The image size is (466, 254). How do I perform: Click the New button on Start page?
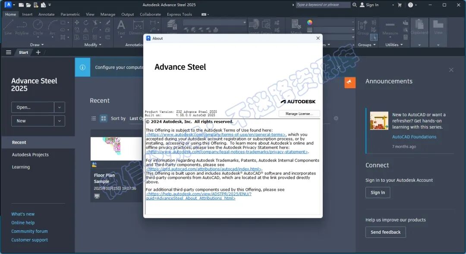coord(33,121)
